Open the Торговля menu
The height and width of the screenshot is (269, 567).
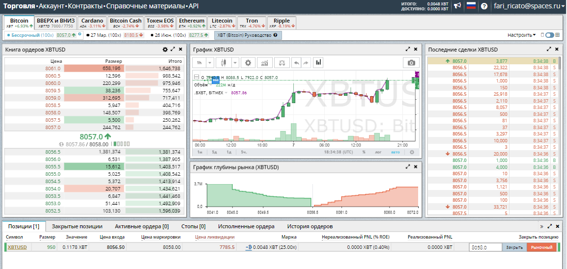pos(20,6)
